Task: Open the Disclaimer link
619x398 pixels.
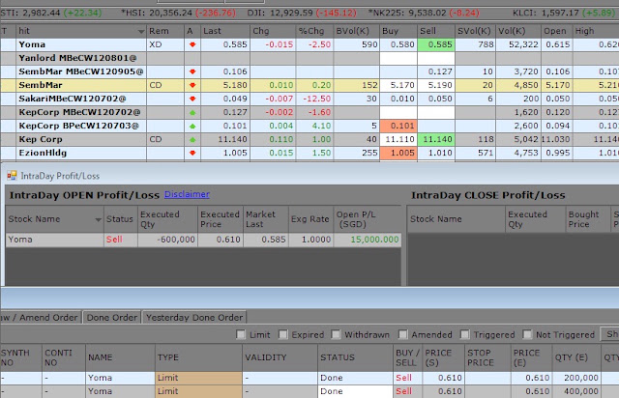Action: click(x=187, y=194)
